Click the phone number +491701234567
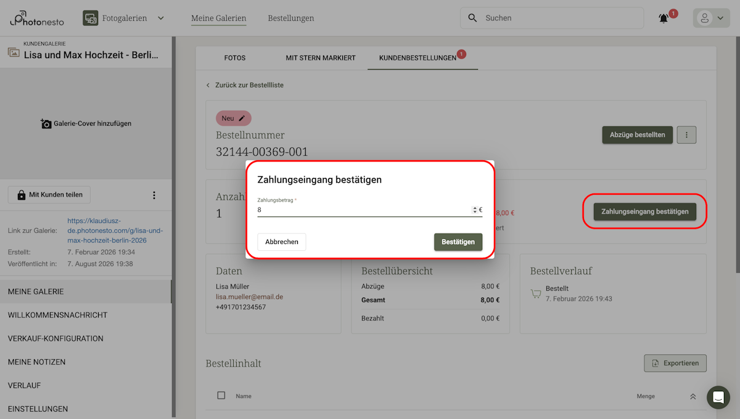This screenshot has width=740, height=419. tap(241, 307)
